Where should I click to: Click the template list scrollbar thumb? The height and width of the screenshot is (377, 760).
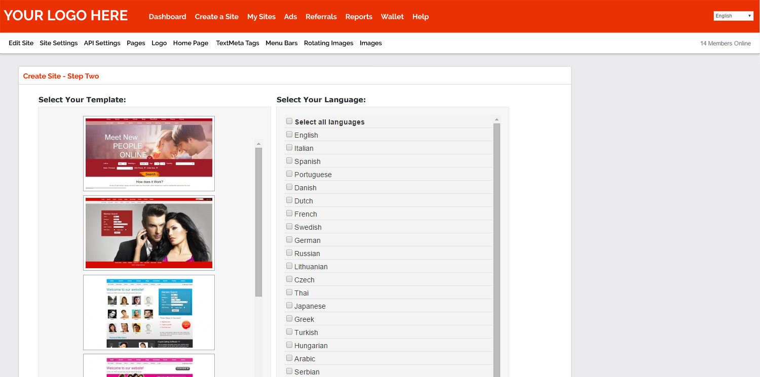pyautogui.click(x=258, y=222)
